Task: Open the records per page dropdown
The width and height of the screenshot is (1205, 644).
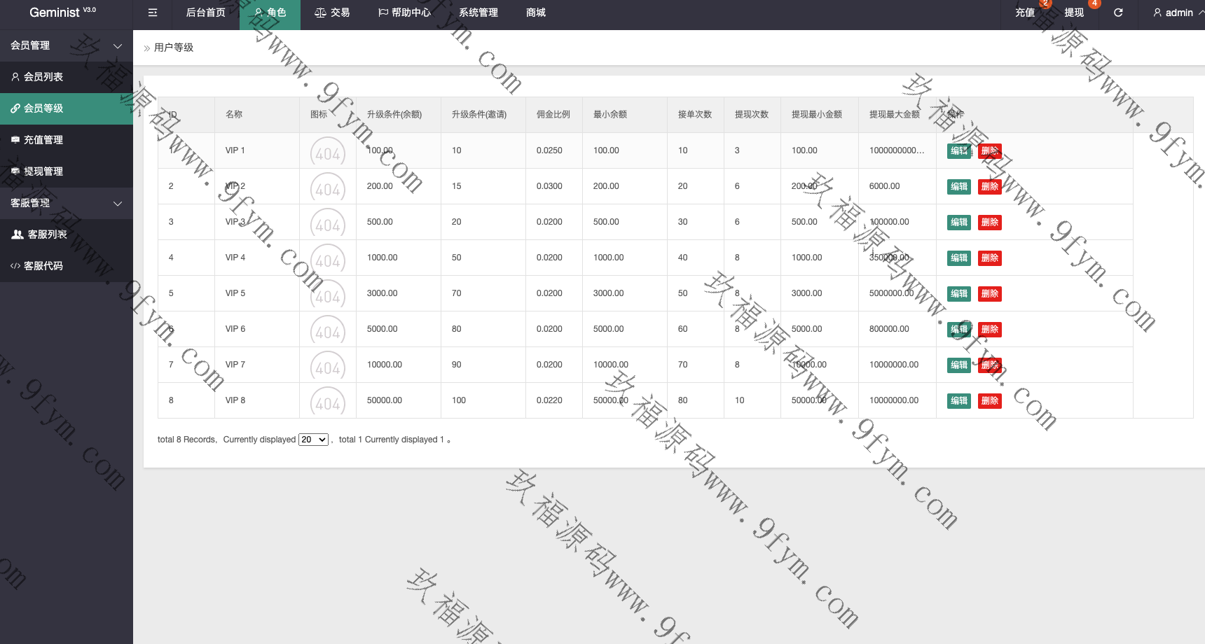Action: coord(313,440)
